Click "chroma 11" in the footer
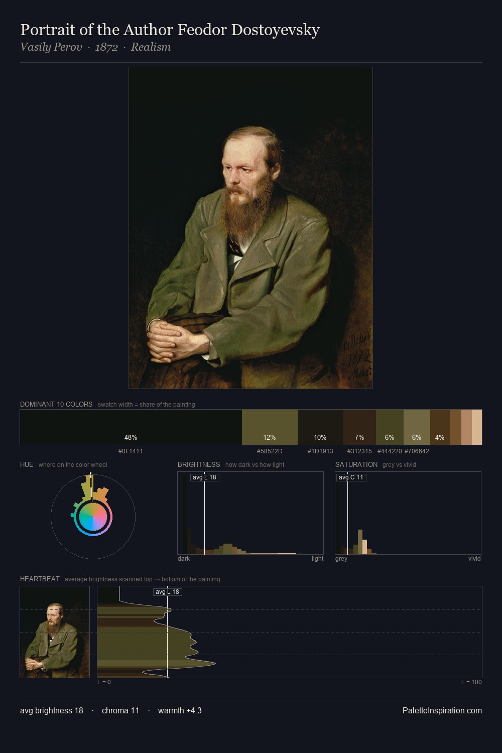 coord(120,710)
